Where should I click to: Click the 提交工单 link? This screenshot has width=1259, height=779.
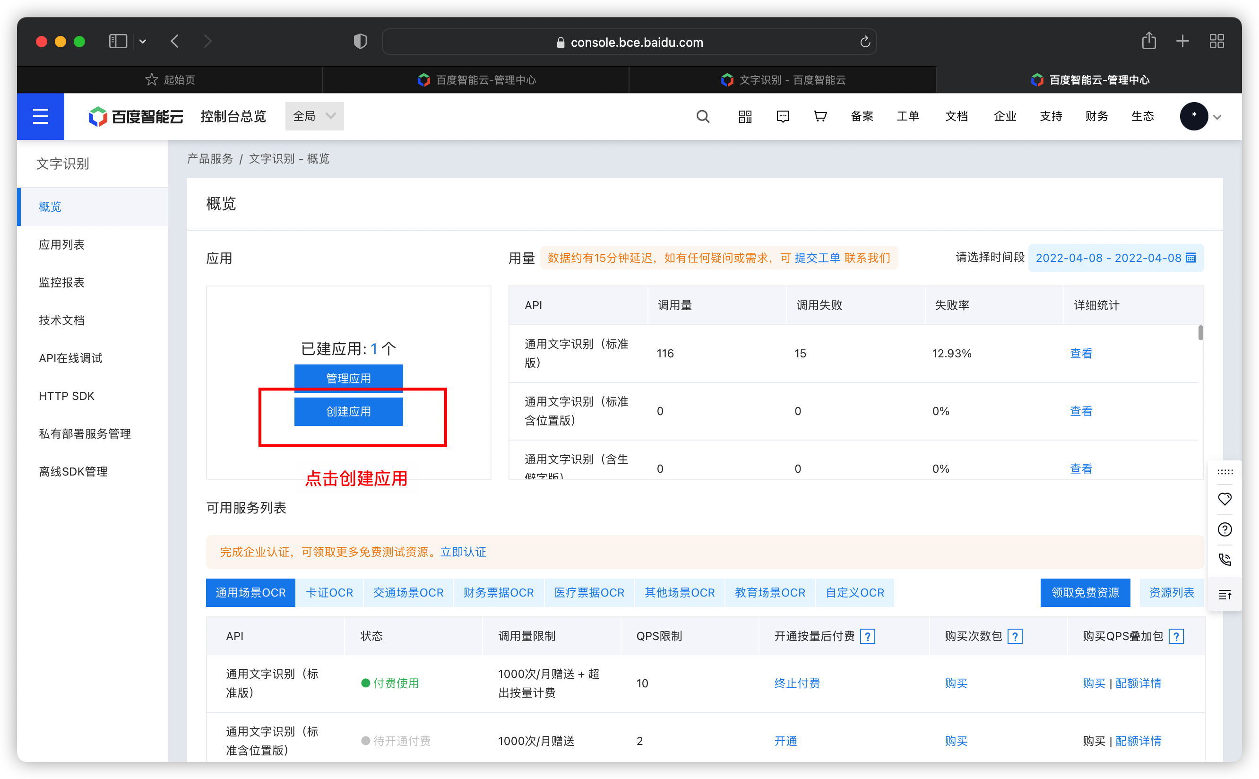coord(817,258)
